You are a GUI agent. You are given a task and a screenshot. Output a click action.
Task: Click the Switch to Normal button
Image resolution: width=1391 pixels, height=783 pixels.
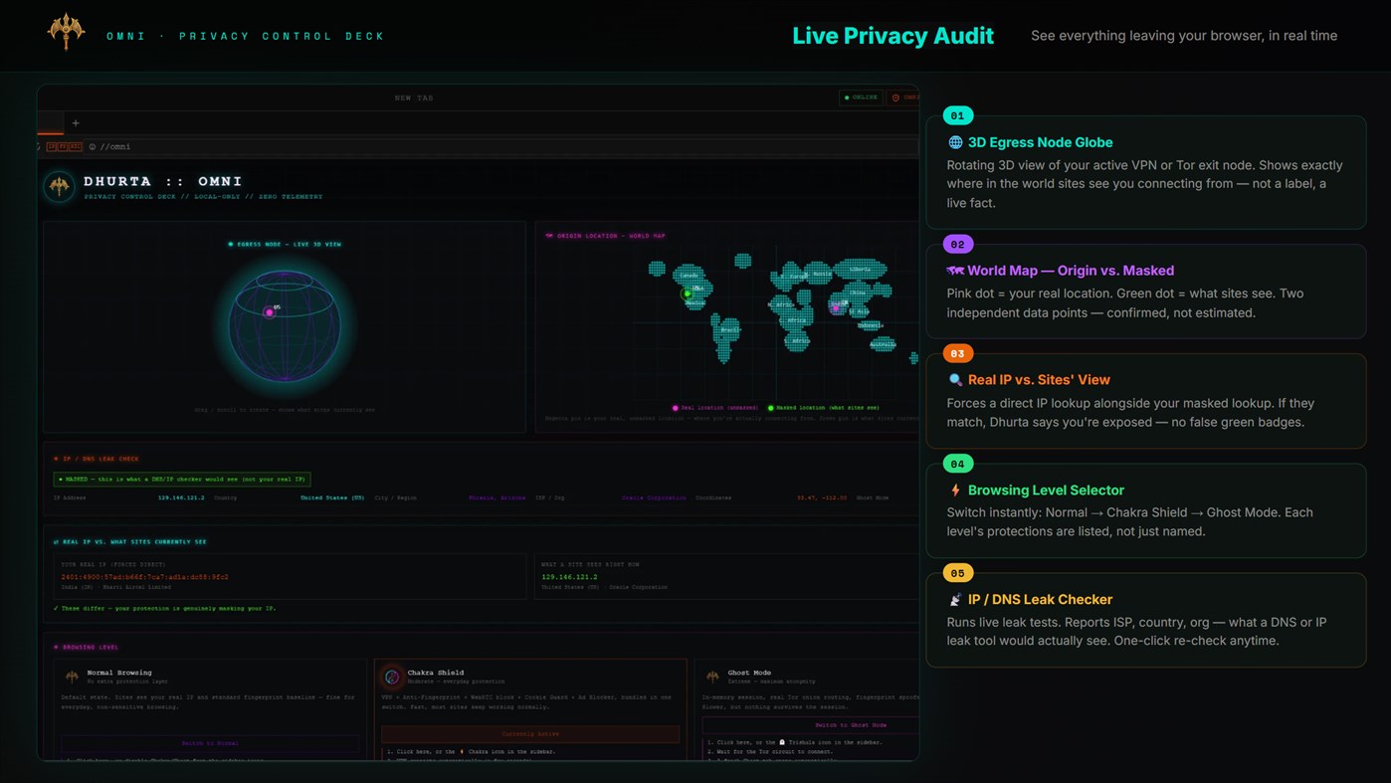pos(210,743)
